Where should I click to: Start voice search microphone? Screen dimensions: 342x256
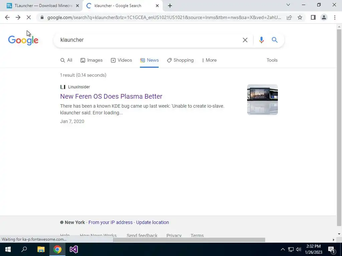coord(261,40)
